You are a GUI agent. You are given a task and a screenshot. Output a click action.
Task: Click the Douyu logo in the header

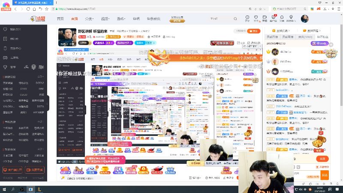click(x=38, y=19)
